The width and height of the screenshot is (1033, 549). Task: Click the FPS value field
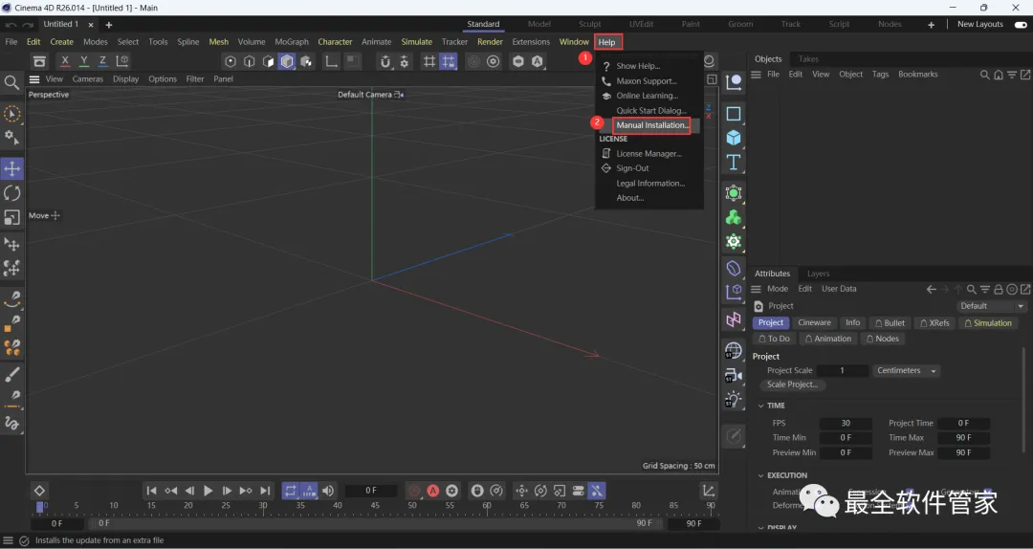point(846,424)
